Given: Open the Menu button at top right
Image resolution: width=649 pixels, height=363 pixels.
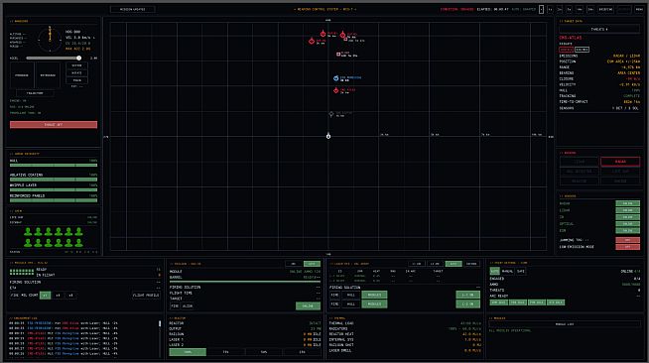Looking at the screenshot, I should tap(639, 9).
